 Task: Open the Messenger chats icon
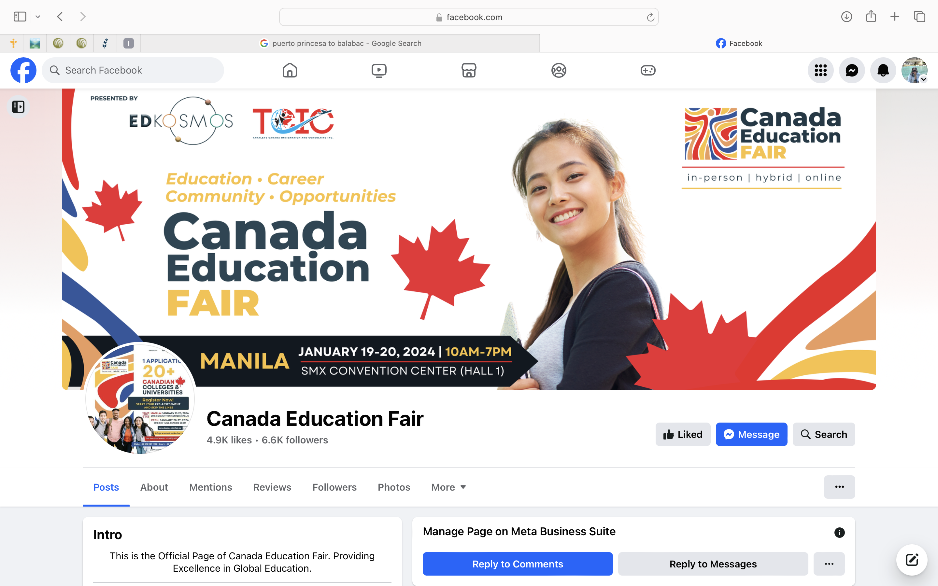tap(852, 71)
